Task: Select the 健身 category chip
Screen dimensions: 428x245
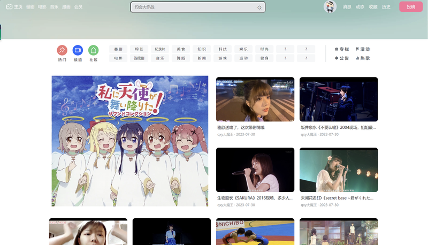Action: click(x=264, y=58)
